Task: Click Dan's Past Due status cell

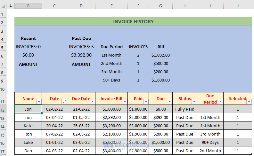Action: click(185, 151)
